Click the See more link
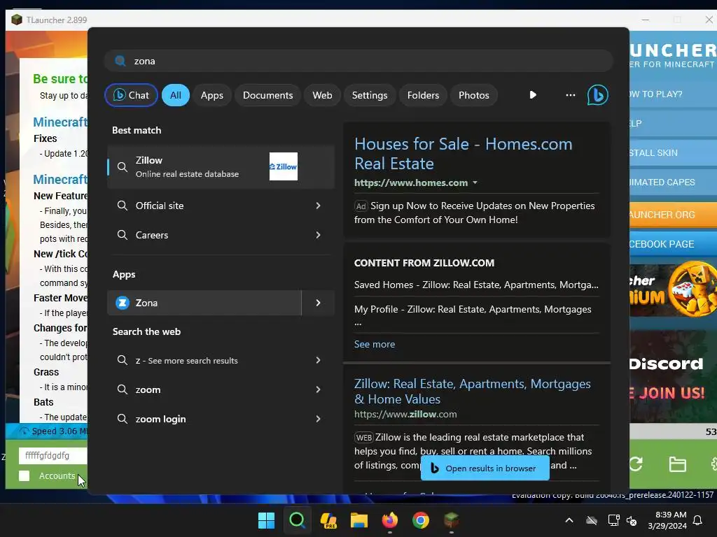Viewport: 717px width, 537px height. [375, 344]
